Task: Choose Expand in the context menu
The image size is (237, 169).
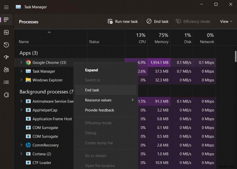Action: click(105, 70)
